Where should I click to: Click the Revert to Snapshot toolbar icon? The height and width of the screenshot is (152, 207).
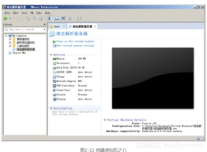[35, 18]
